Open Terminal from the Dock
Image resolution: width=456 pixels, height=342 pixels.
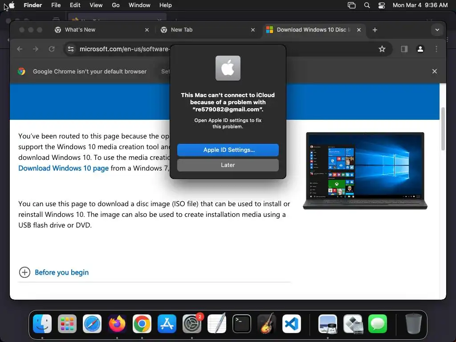(x=242, y=324)
